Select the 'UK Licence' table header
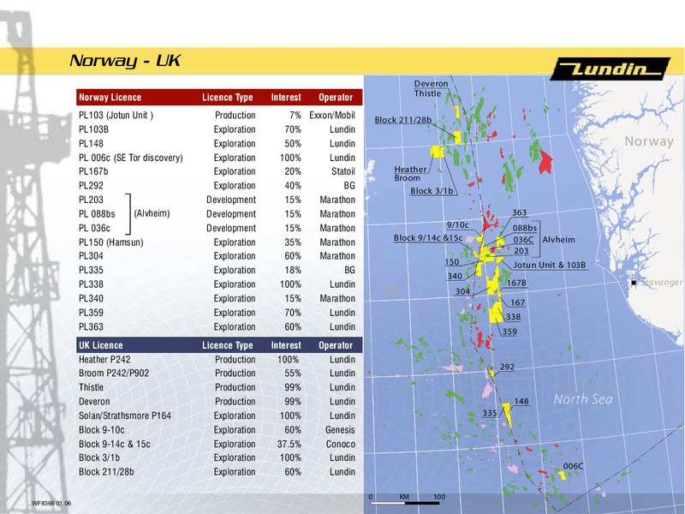 [101, 345]
